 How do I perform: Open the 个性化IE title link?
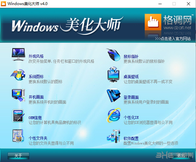tap(131, 117)
